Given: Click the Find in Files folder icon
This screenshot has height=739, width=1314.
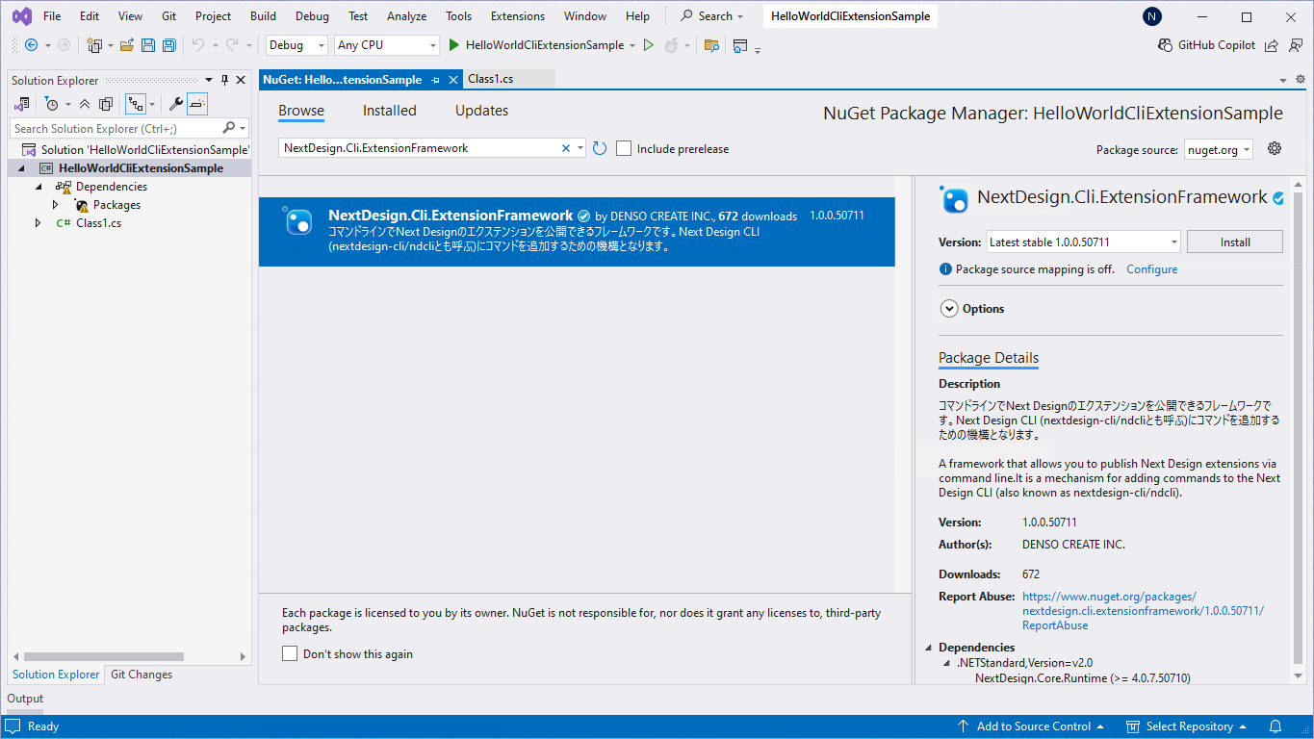Looking at the screenshot, I should (711, 45).
